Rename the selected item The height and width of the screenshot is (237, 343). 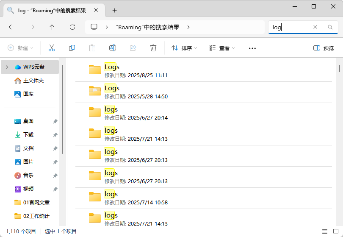tap(113, 48)
